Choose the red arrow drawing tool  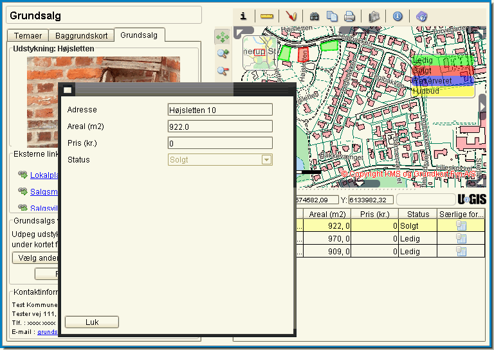(291, 16)
